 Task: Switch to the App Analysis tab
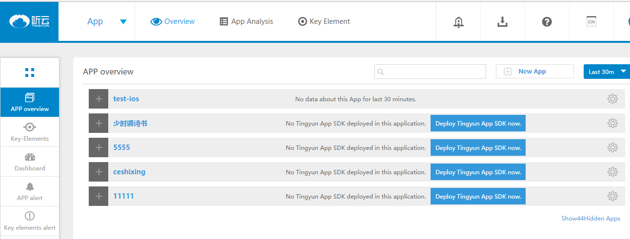pos(246,21)
